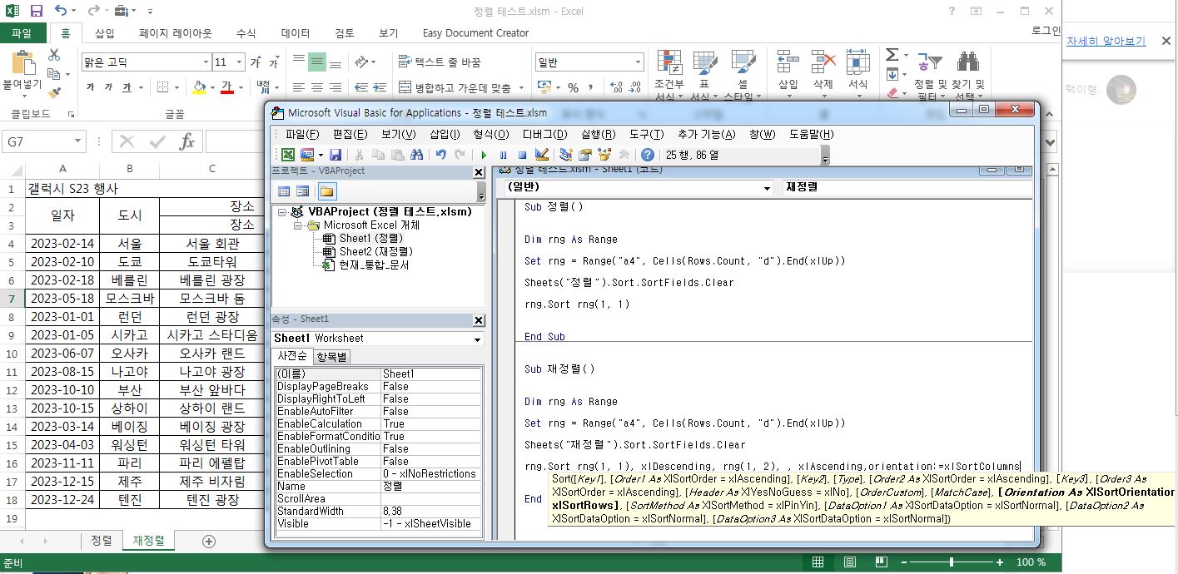
Task: Open the font size dropdown showing 11
Action: coord(226,62)
